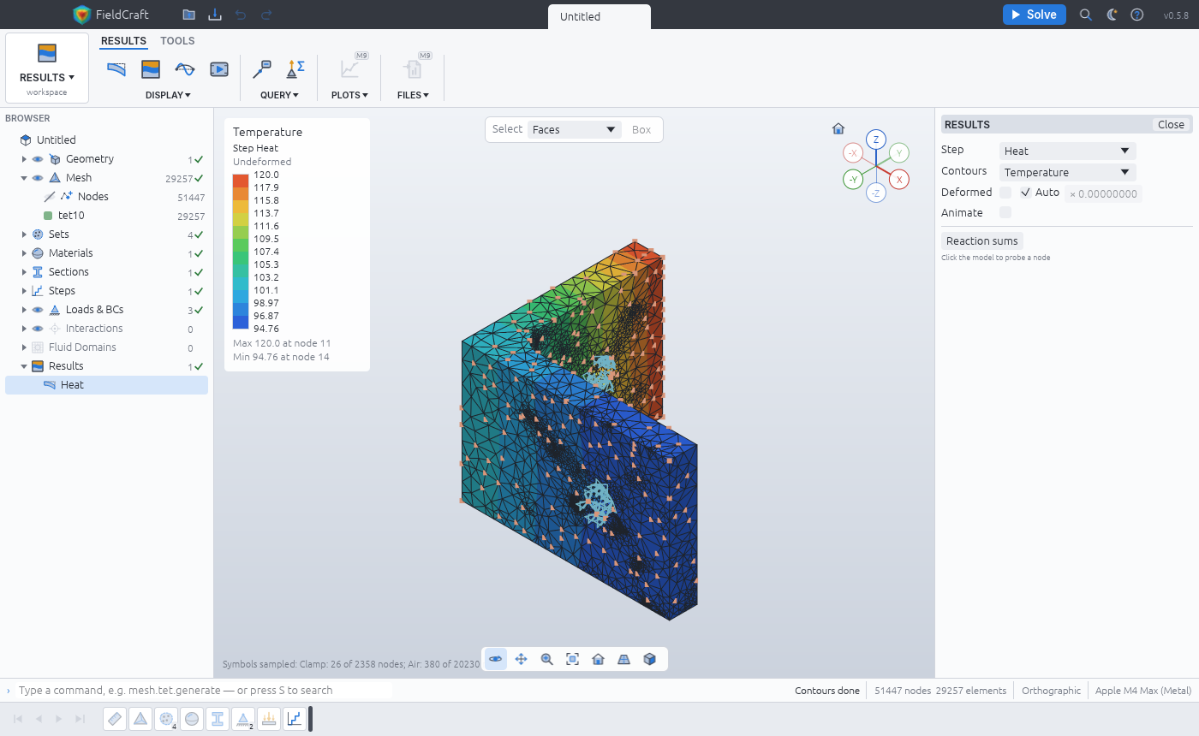This screenshot has width=1199, height=736.
Task: Click the probe query tool icon
Action: pyautogui.click(x=263, y=69)
